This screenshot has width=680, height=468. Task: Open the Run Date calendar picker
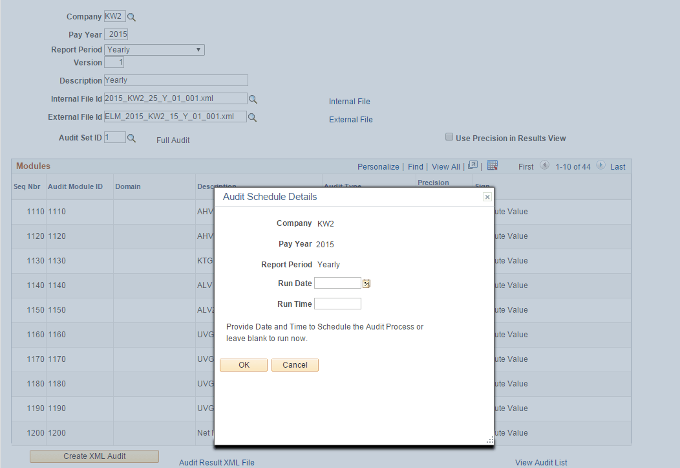[367, 283]
